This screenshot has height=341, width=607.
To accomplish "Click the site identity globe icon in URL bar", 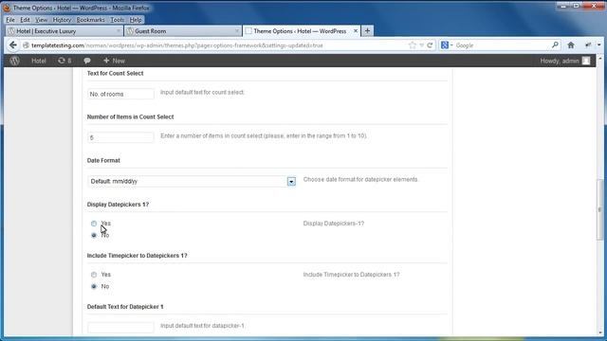I will click(x=26, y=45).
